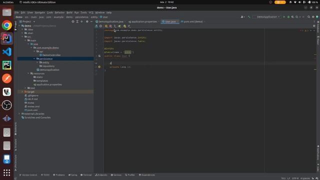Open Activities overview in top bar

pyautogui.click(x=8, y=2)
